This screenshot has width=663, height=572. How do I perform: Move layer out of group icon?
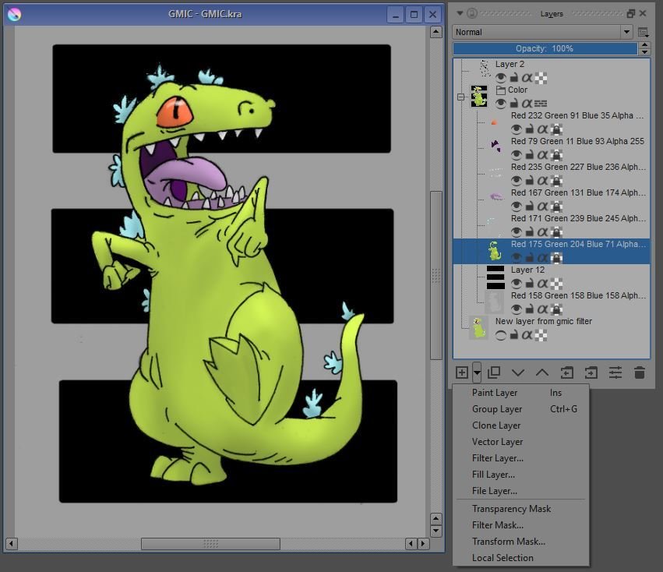[x=566, y=373]
